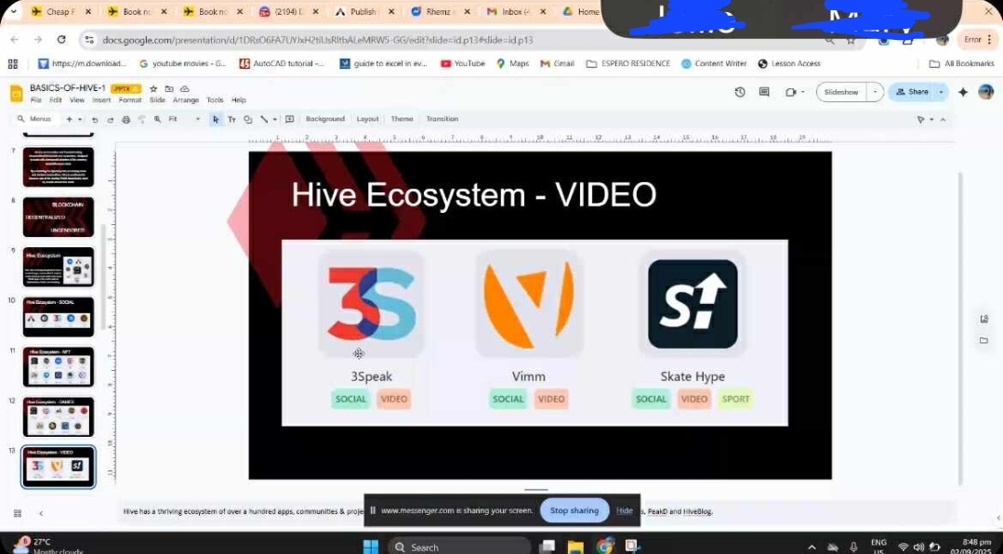
Task: Switch to the Publish browser tab
Action: 362,11
